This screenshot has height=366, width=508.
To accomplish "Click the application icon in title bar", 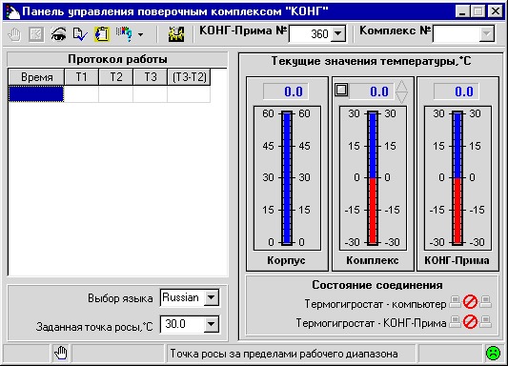I will click(x=12, y=11).
